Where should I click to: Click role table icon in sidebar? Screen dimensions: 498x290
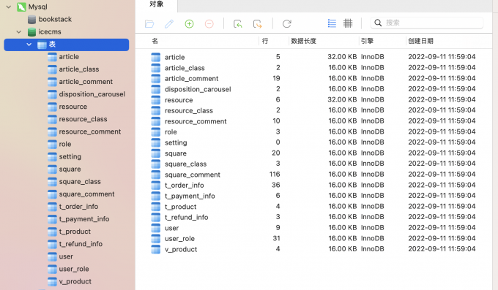point(52,144)
